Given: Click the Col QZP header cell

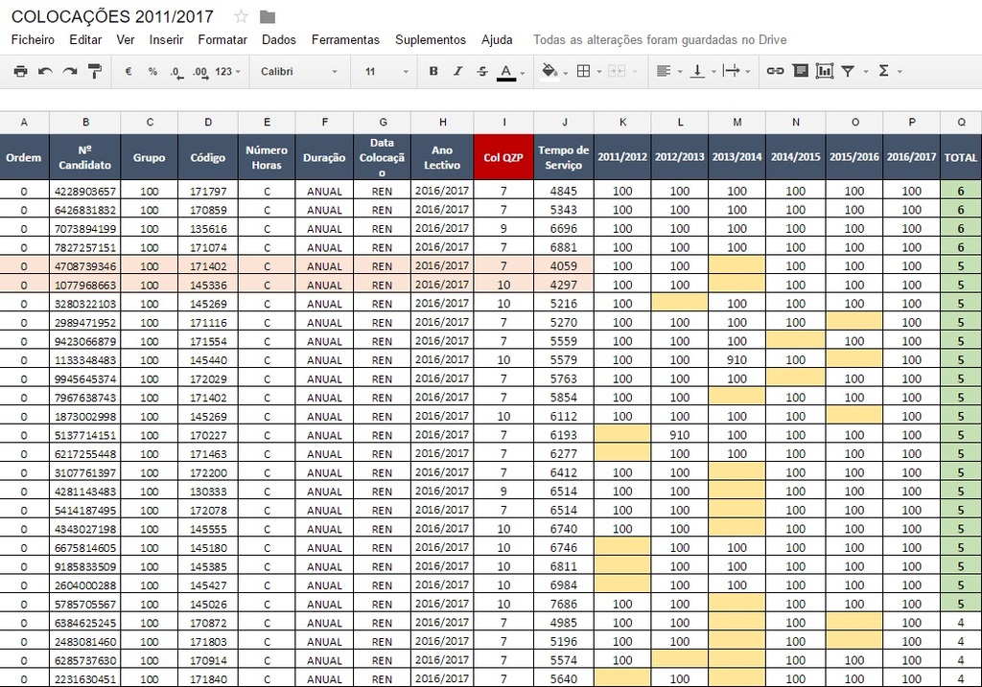Looking at the screenshot, I should click(503, 157).
